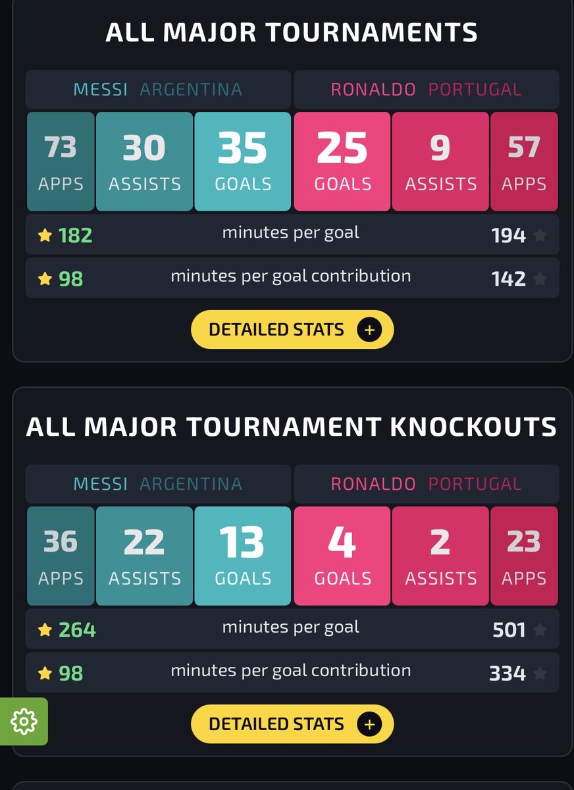Click knockouts minutes per goal contribution row
Viewport: 574px width, 790px height.
[x=292, y=672]
